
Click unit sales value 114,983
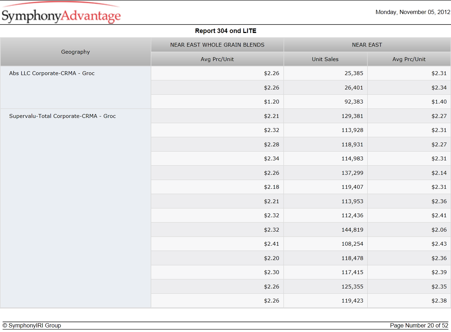(x=352, y=159)
